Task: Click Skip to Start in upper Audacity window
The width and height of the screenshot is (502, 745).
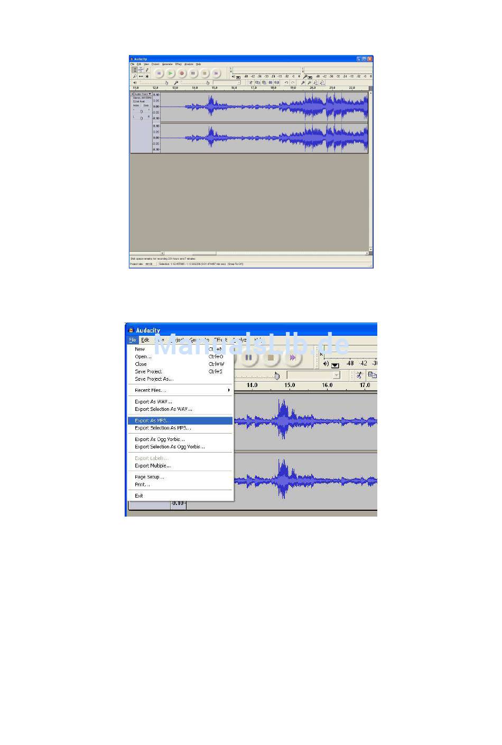Action: pyautogui.click(x=159, y=73)
